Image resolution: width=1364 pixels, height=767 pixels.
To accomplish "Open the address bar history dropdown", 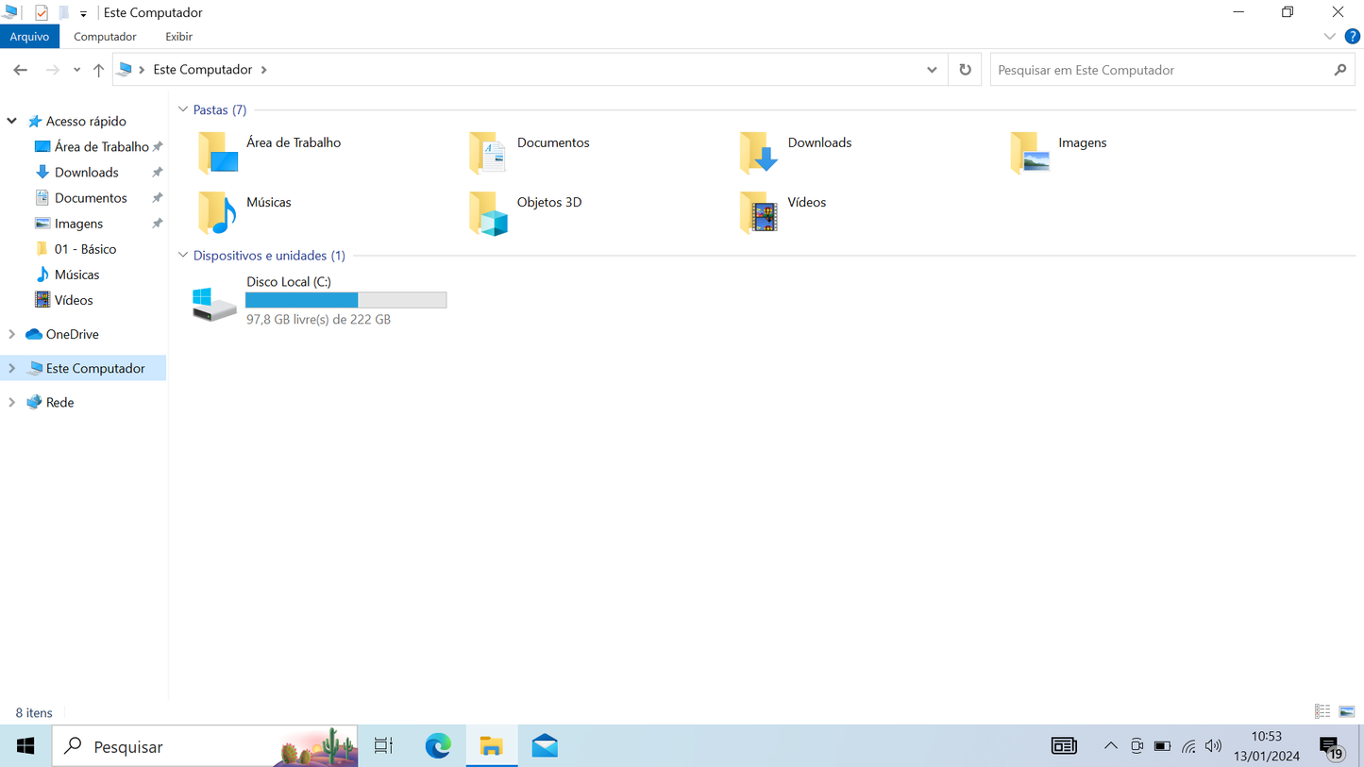I will click(932, 70).
